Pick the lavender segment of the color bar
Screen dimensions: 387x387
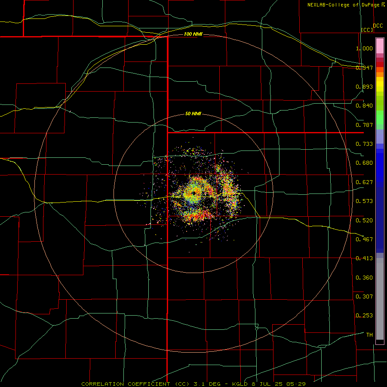point(380,136)
